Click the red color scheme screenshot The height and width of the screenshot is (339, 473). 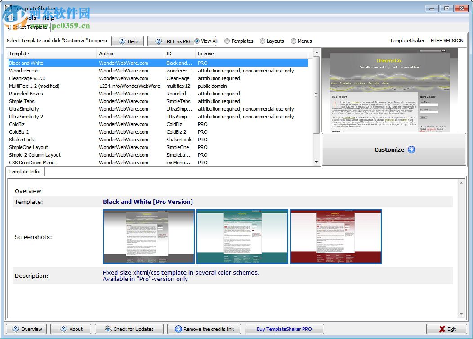click(x=335, y=236)
